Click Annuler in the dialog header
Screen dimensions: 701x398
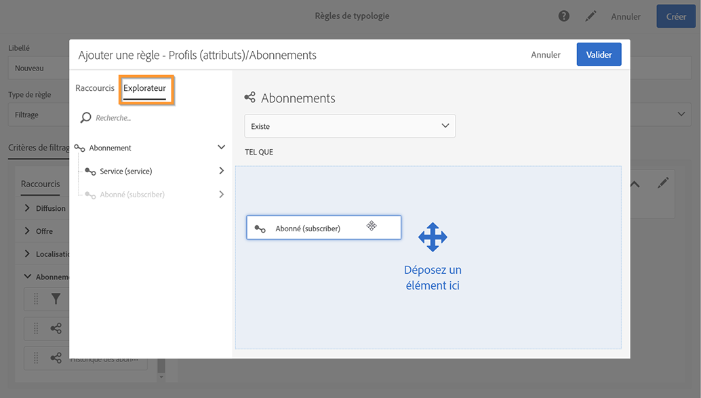pos(546,55)
